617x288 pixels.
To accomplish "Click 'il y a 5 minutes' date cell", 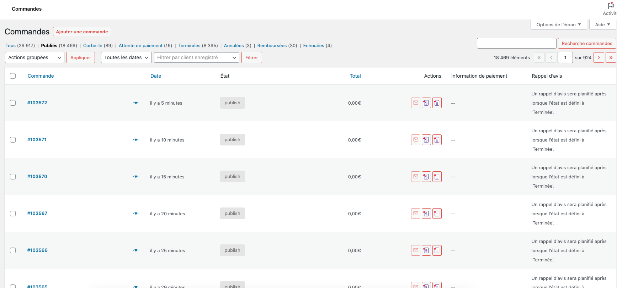I will (166, 103).
